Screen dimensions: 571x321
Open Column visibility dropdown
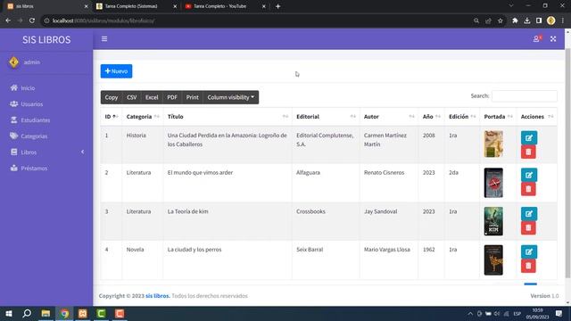click(231, 97)
